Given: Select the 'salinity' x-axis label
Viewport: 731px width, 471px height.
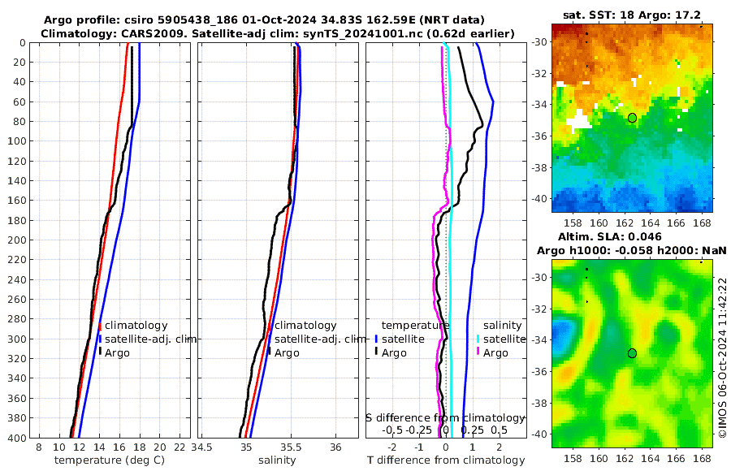Looking at the screenshot, I should click(x=277, y=460).
